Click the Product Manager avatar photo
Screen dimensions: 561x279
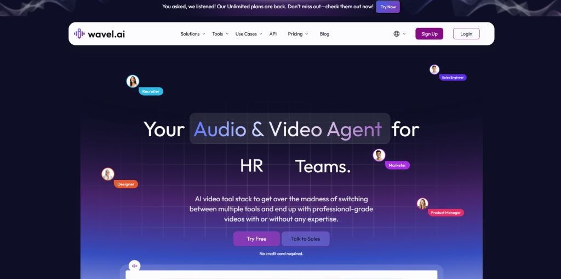point(422,204)
